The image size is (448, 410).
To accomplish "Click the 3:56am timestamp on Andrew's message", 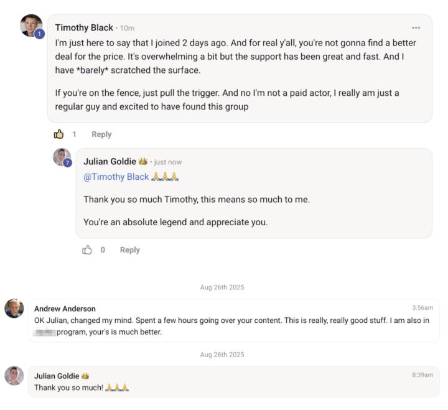I will tap(422, 308).
